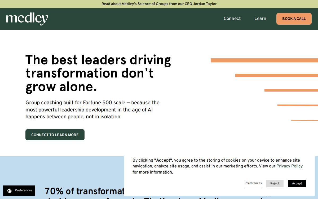Open the Science of Groups announcement banner

pos(159,4)
